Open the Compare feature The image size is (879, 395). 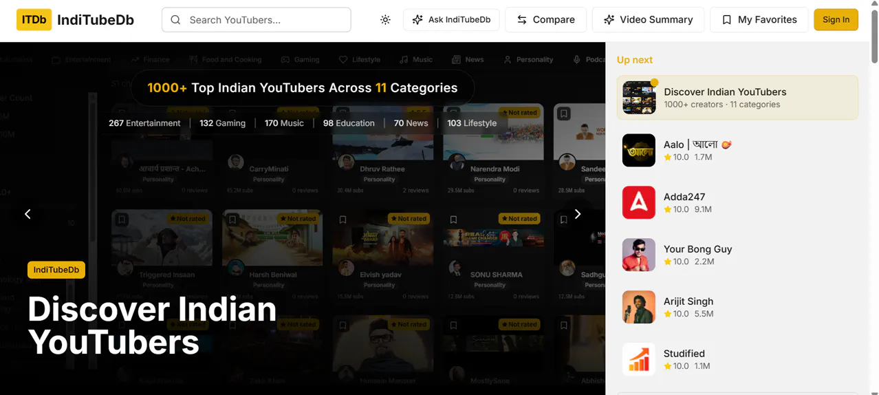click(x=545, y=20)
